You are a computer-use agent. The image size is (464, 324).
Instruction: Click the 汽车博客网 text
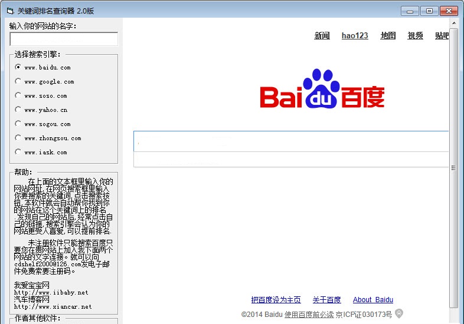pyautogui.click(x=32, y=299)
